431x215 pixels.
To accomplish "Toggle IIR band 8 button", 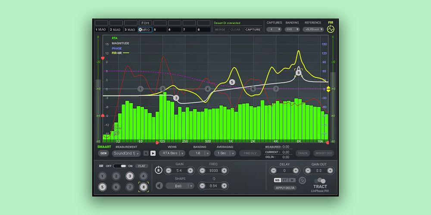I will (144, 187).
